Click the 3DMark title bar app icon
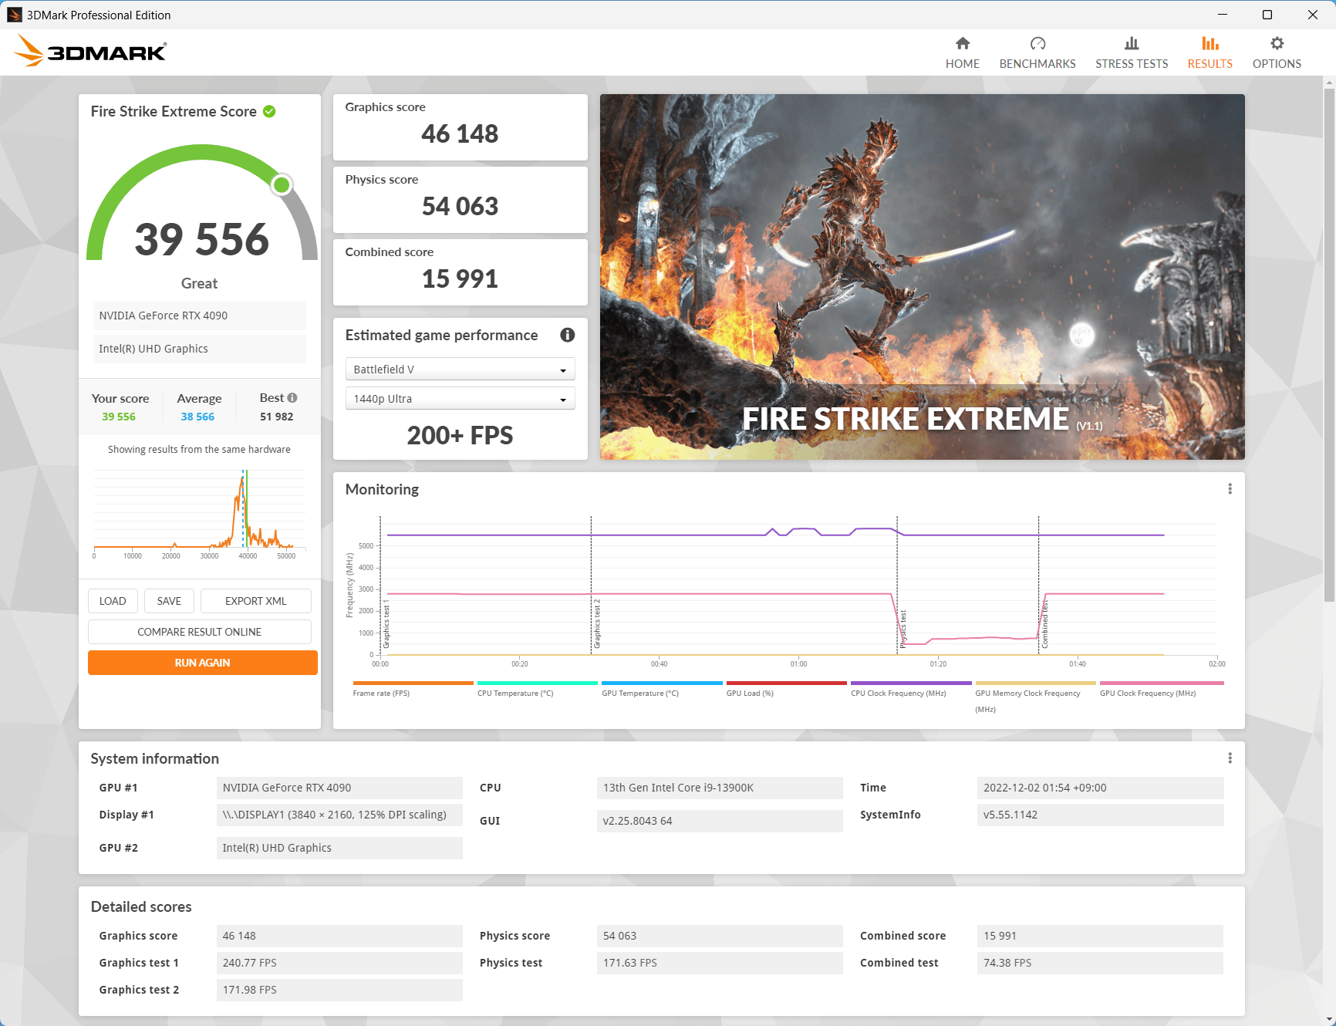This screenshot has height=1026, width=1336. (14, 15)
